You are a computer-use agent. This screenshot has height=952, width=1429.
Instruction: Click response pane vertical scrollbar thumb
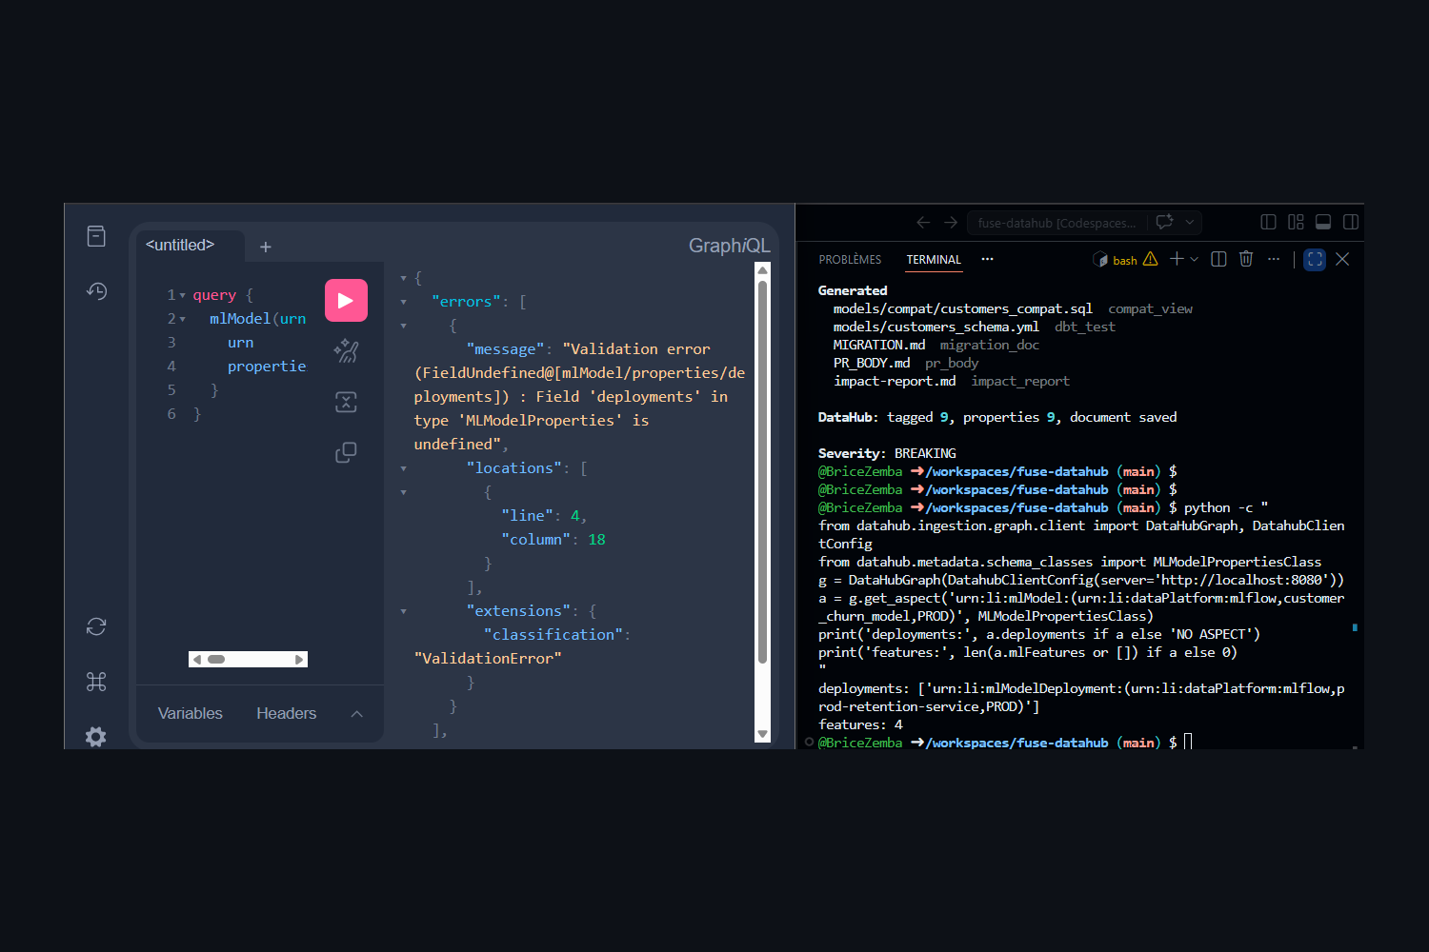pos(762,471)
